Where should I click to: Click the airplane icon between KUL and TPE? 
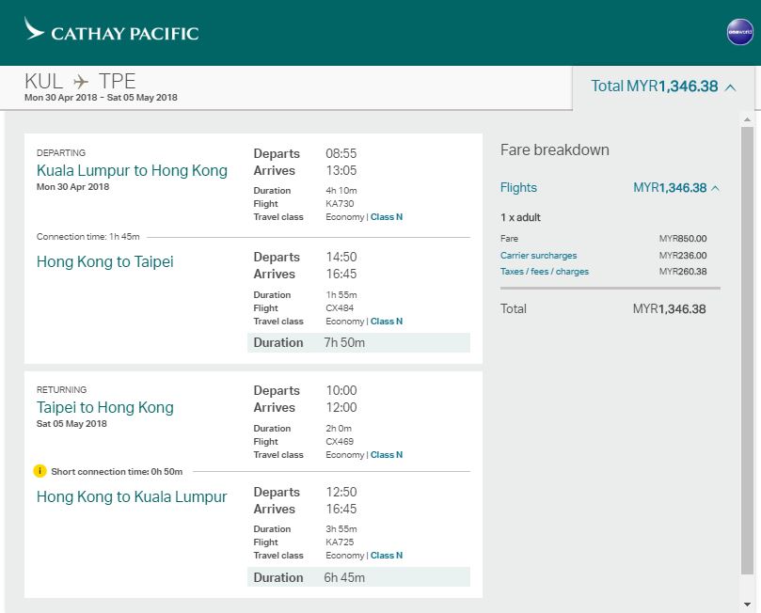81,82
